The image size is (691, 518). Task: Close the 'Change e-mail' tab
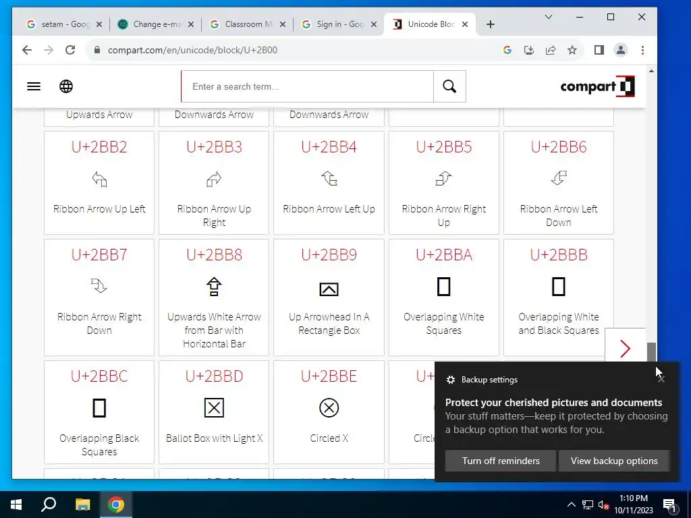tap(191, 24)
